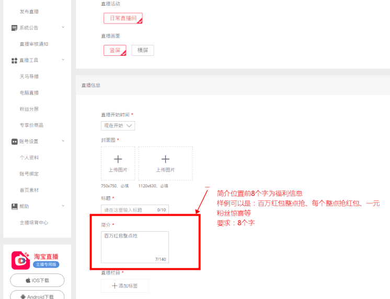Click the Android robot icon on download button
The image size is (390, 299).
23,297
